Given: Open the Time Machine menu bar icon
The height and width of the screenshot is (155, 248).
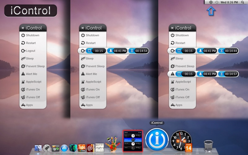Looking at the screenshot, I should point(217,2).
